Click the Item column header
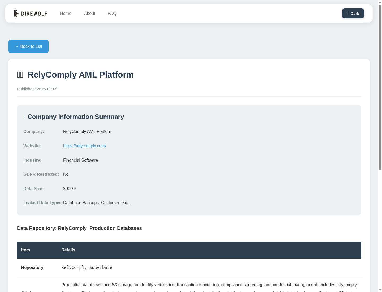The image size is (382, 292). [x=25, y=250]
